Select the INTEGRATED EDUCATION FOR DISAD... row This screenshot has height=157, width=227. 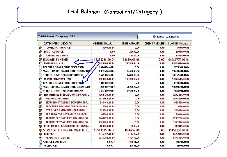pos(66,126)
